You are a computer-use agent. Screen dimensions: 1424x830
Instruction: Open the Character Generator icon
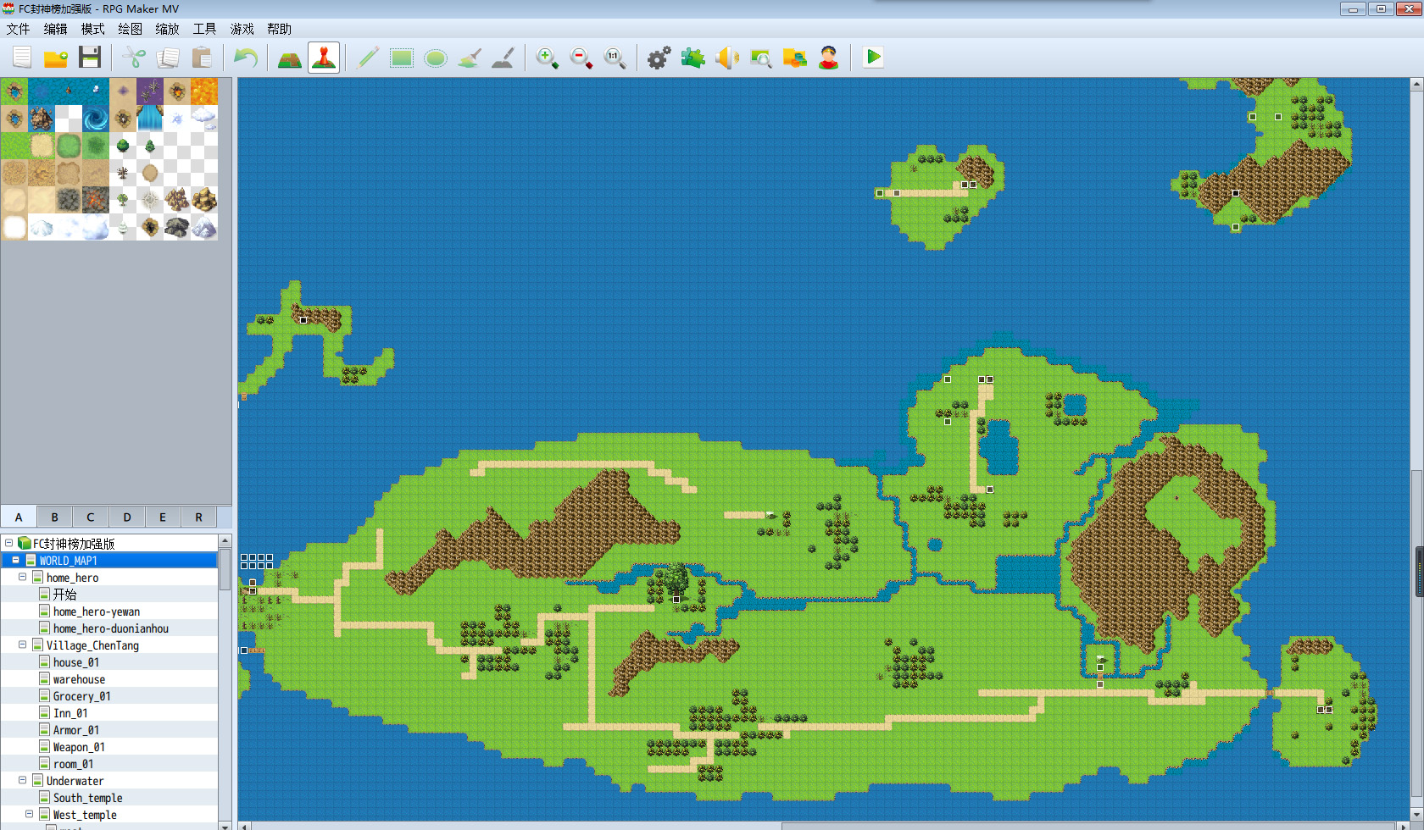[829, 58]
